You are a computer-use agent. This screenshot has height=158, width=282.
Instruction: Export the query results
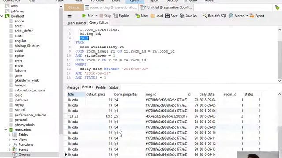257,16
